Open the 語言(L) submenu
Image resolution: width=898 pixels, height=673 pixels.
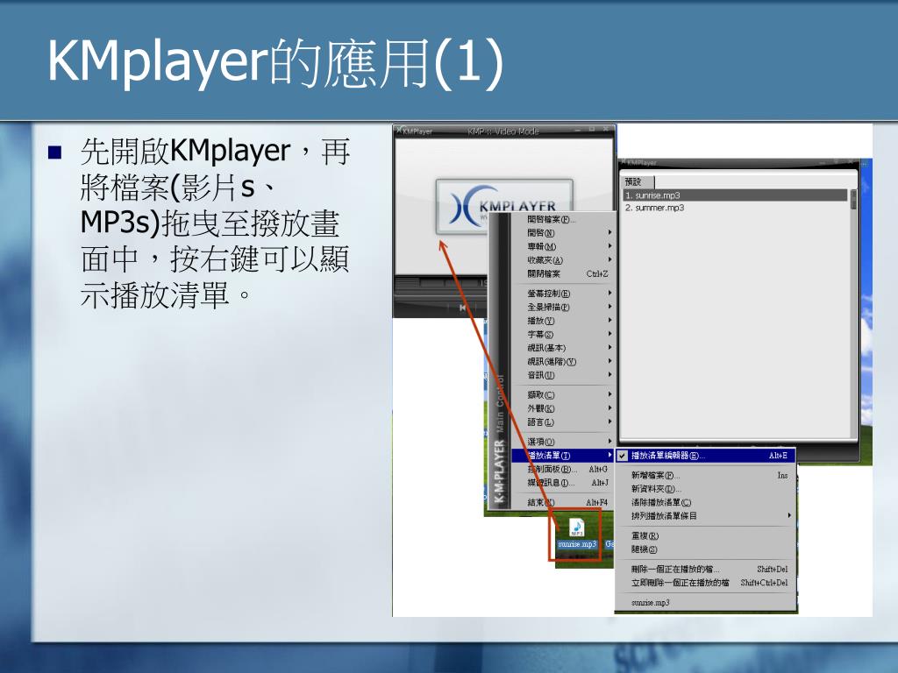pos(562,422)
